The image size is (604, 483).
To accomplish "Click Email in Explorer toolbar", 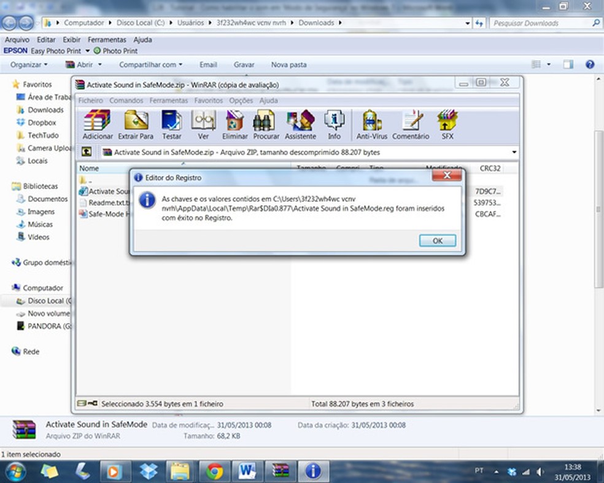I will [x=208, y=64].
